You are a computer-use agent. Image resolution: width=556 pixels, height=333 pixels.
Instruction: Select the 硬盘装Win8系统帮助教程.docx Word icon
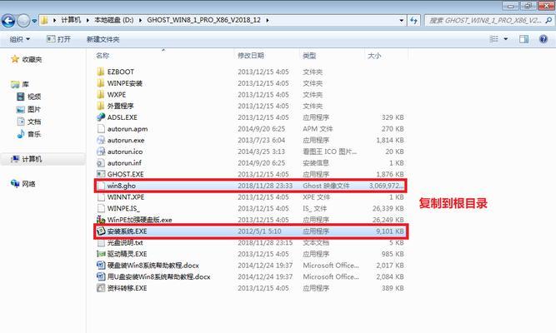(x=101, y=265)
